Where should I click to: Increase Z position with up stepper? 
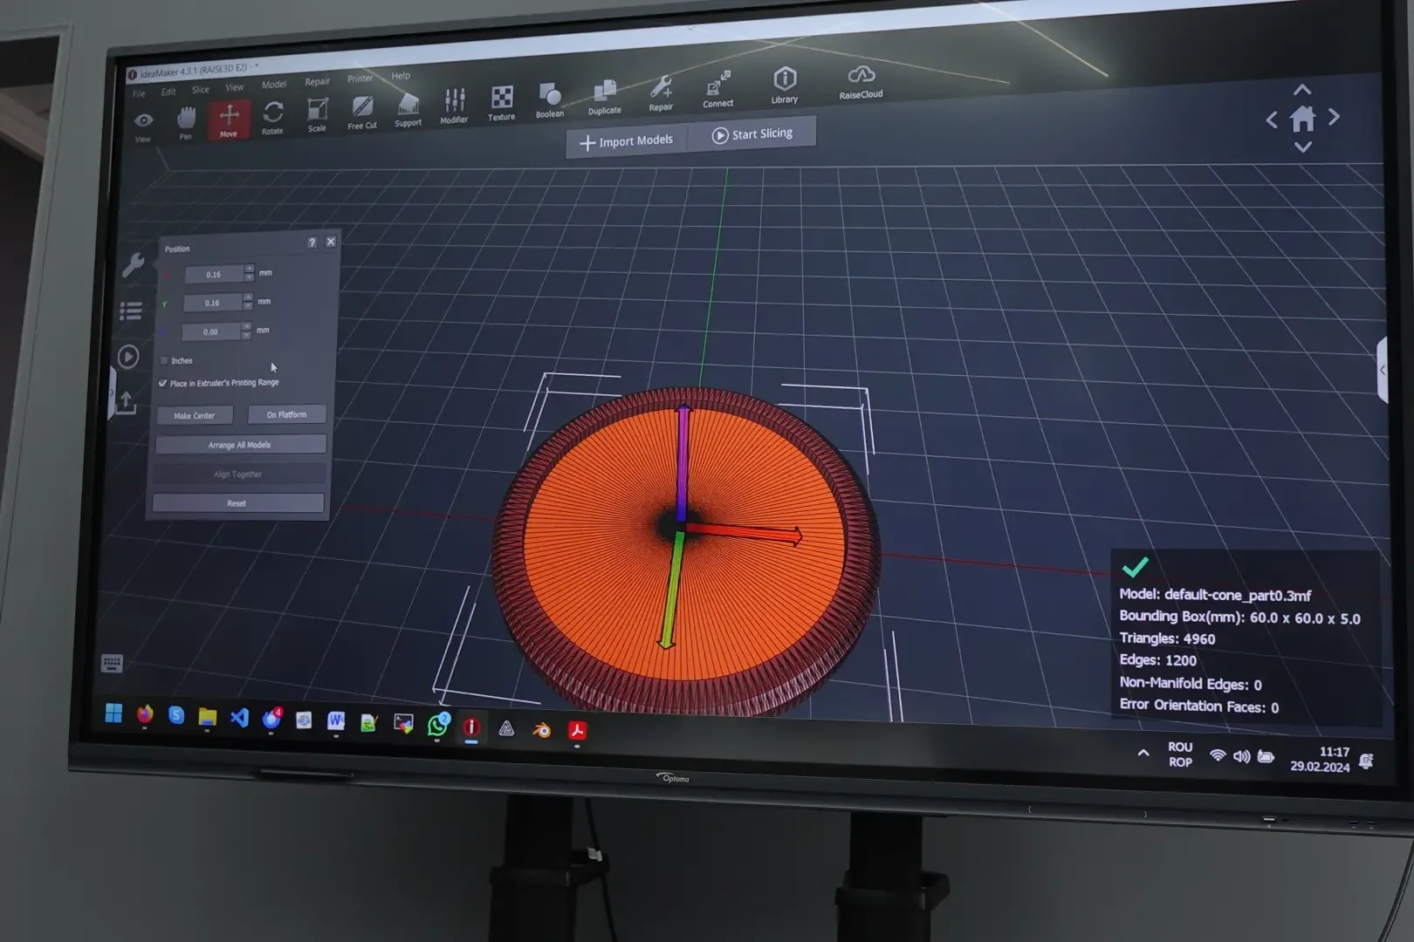(x=246, y=326)
